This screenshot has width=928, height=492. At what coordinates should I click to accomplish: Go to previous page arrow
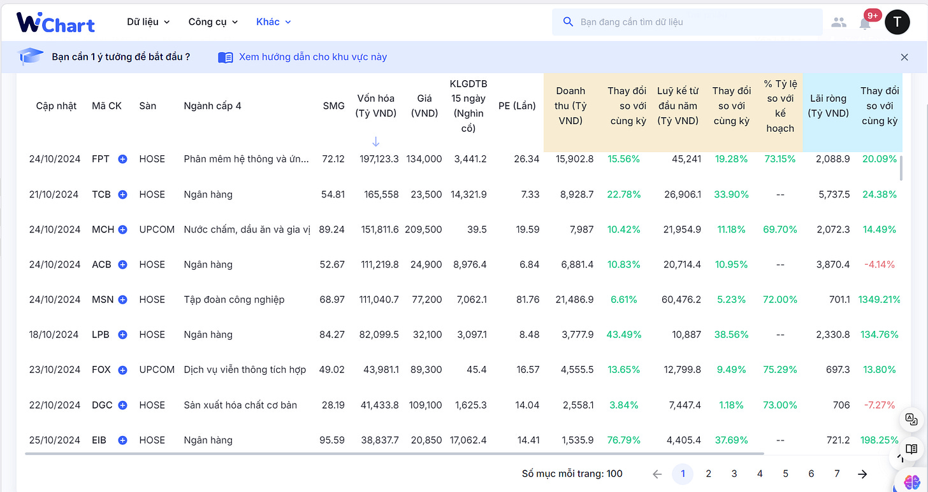pos(657,474)
